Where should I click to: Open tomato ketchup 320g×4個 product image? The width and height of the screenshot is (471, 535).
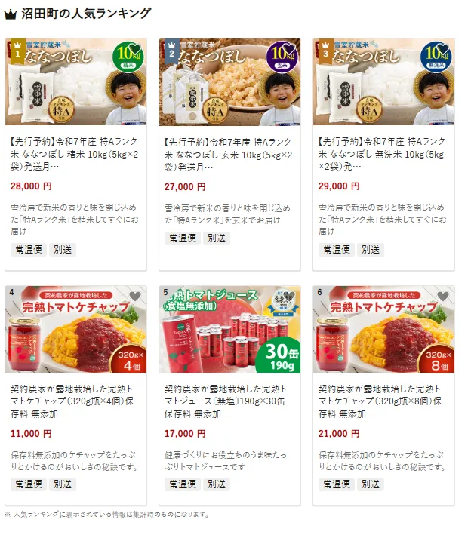[75, 329]
